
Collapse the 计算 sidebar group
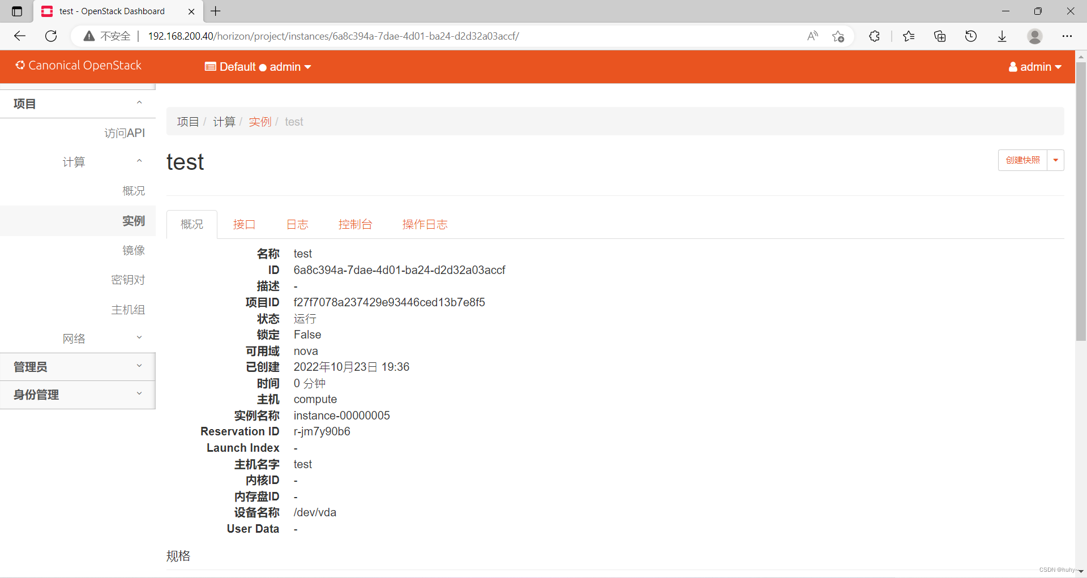click(78, 162)
